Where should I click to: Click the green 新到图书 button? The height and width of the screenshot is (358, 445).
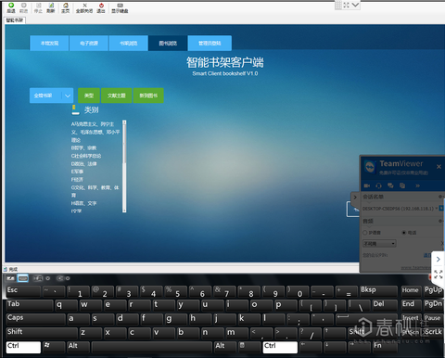point(148,96)
